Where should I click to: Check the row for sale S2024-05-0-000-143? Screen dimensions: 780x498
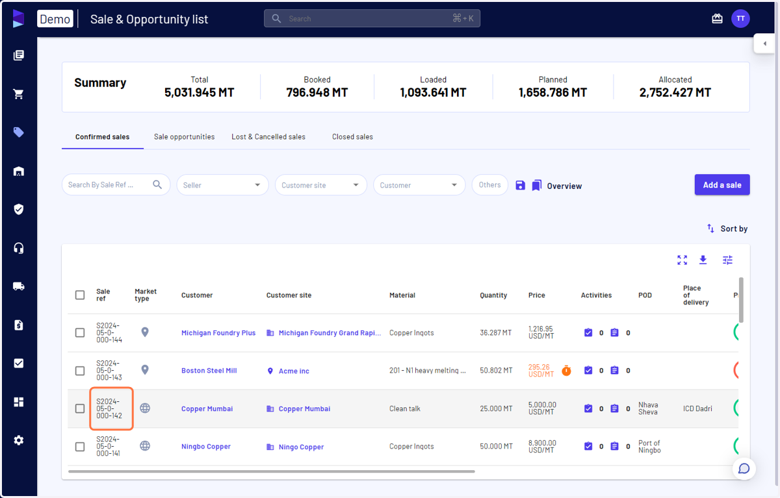click(x=80, y=371)
